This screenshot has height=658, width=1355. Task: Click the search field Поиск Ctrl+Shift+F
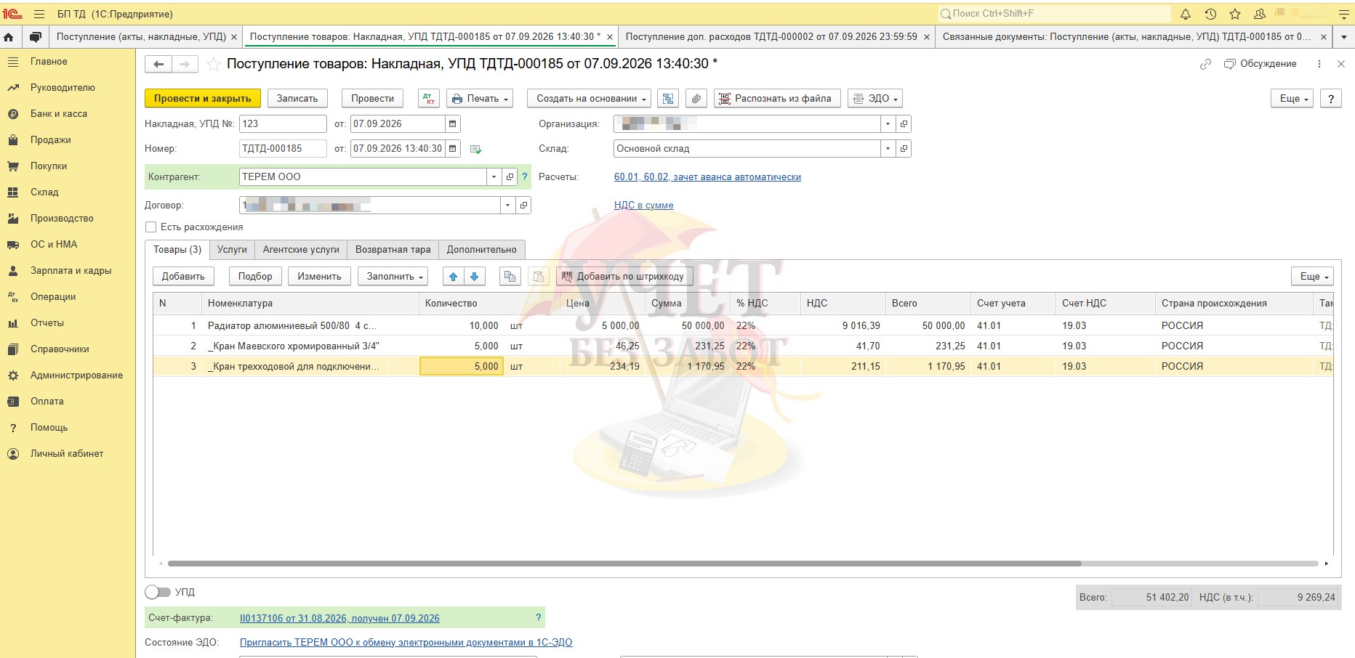1054,14
